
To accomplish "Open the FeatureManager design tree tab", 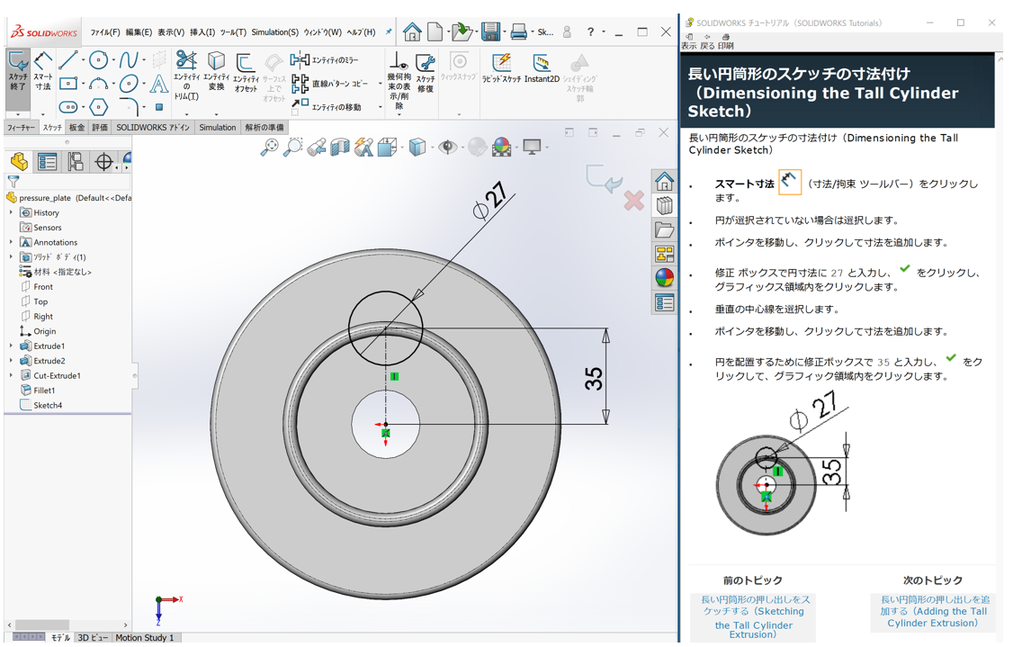I will (x=19, y=162).
